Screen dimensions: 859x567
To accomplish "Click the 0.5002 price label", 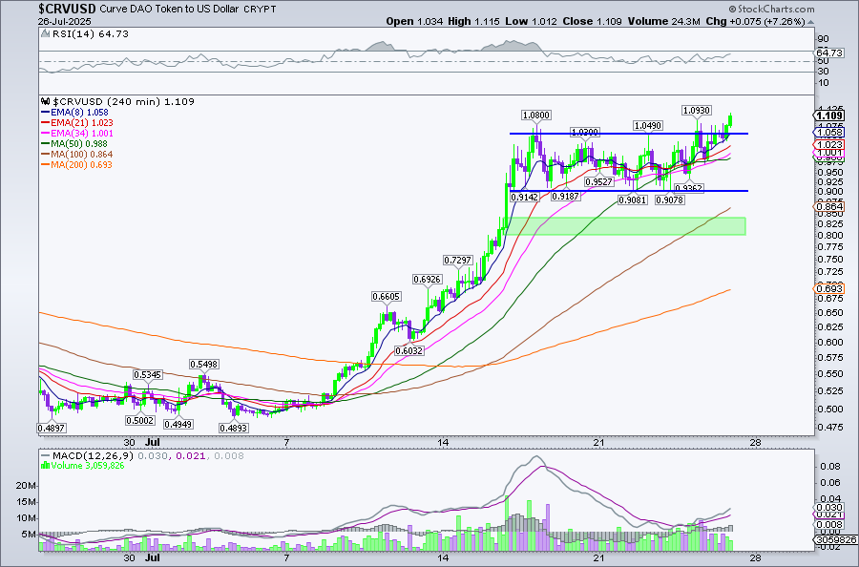I will [x=139, y=421].
